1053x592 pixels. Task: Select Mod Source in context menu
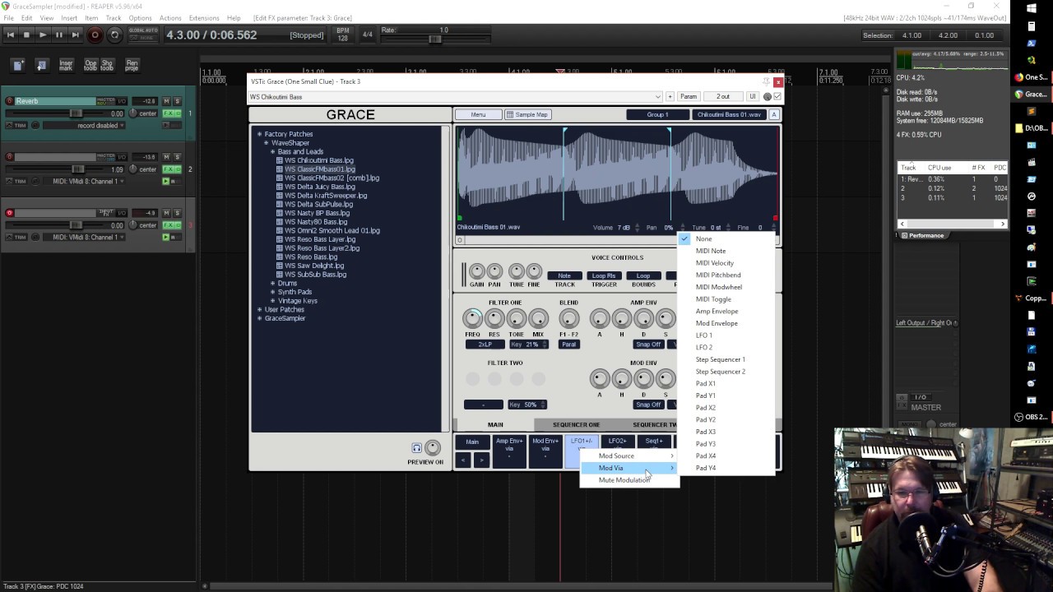629,456
